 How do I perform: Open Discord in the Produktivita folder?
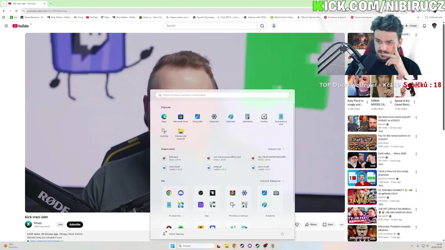pos(181,193)
